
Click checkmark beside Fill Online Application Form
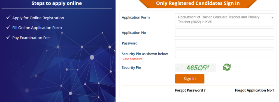point(8,27)
